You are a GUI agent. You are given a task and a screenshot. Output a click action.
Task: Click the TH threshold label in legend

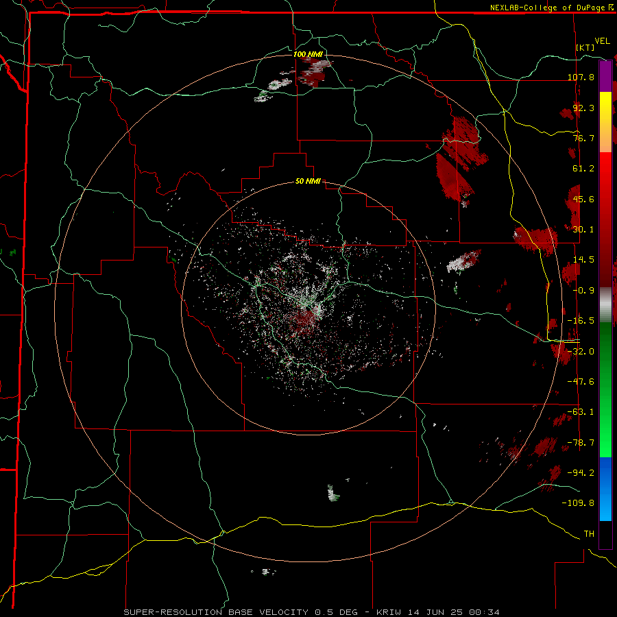click(589, 534)
